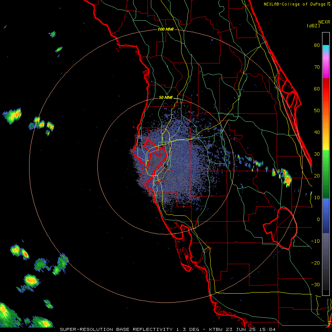Image resolution: width=332 pixels, height=332 pixels.
Task: Click the blue segment of the dBZ color bar
Action: tap(326, 215)
